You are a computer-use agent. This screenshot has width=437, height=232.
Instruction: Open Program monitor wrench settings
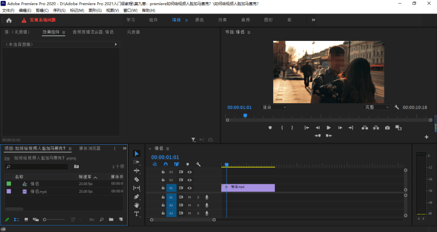pos(397,107)
